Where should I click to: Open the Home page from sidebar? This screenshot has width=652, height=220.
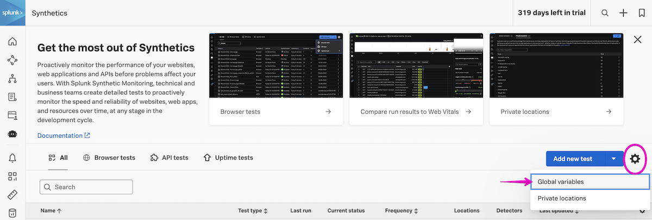(12, 42)
